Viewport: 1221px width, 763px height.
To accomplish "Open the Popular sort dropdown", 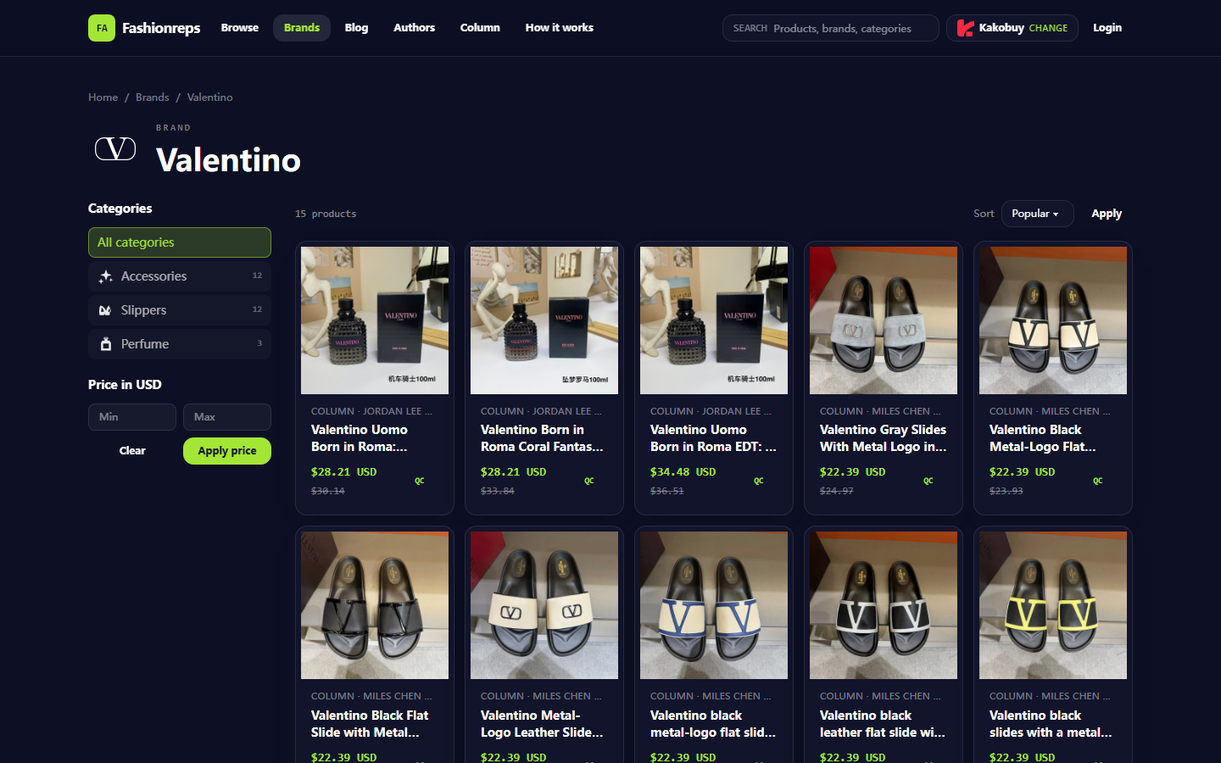I will pos(1037,214).
